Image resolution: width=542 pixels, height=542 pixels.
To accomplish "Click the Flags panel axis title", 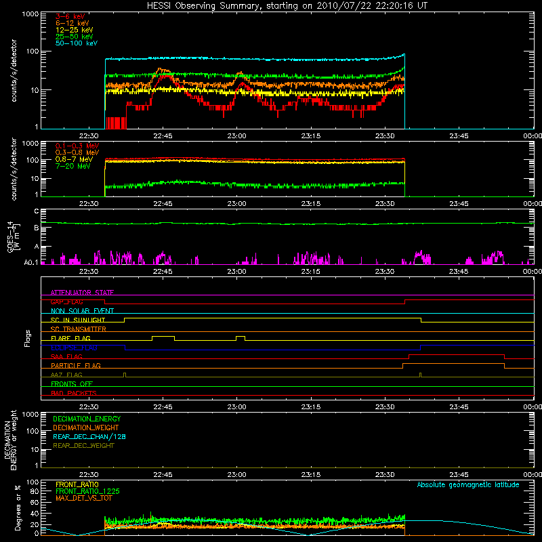I will [27, 338].
